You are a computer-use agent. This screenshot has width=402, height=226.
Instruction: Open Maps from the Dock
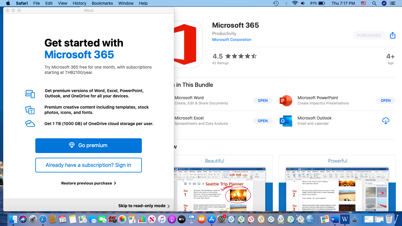82,219
